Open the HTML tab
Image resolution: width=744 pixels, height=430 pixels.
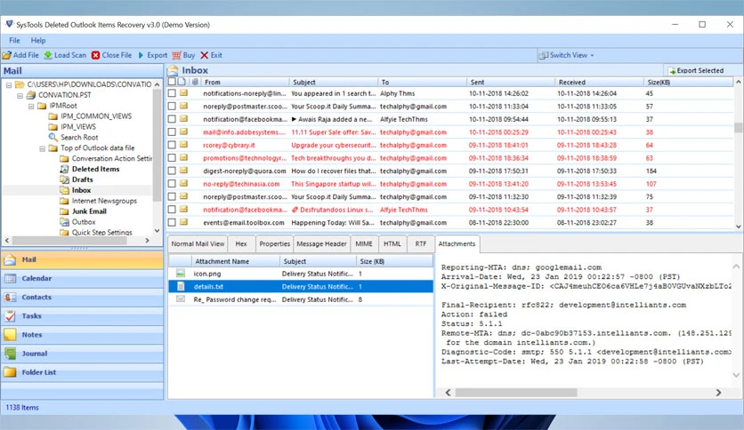click(392, 244)
